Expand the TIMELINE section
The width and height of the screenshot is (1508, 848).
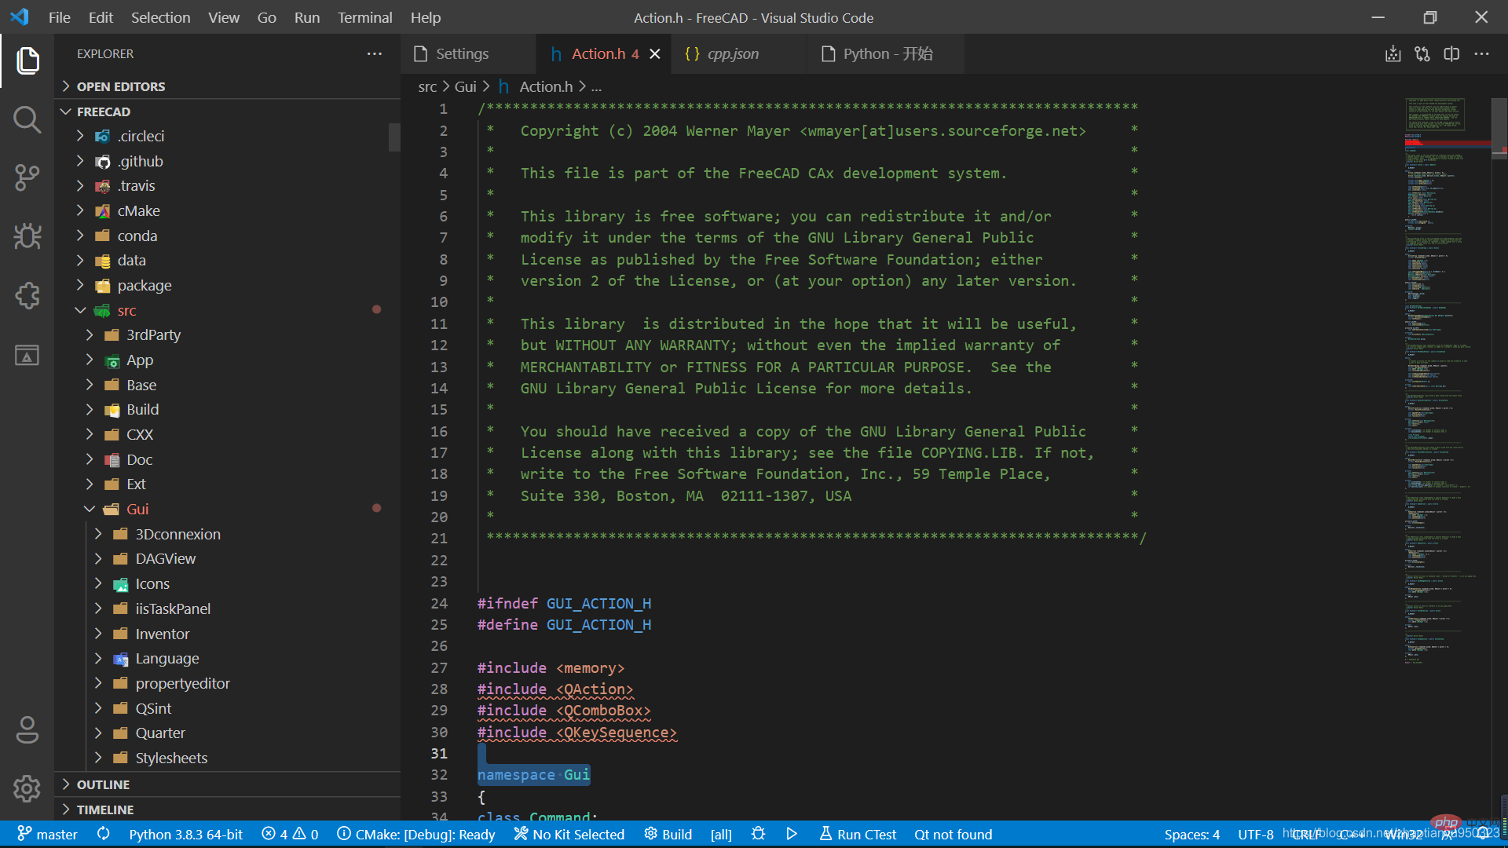(x=104, y=810)
